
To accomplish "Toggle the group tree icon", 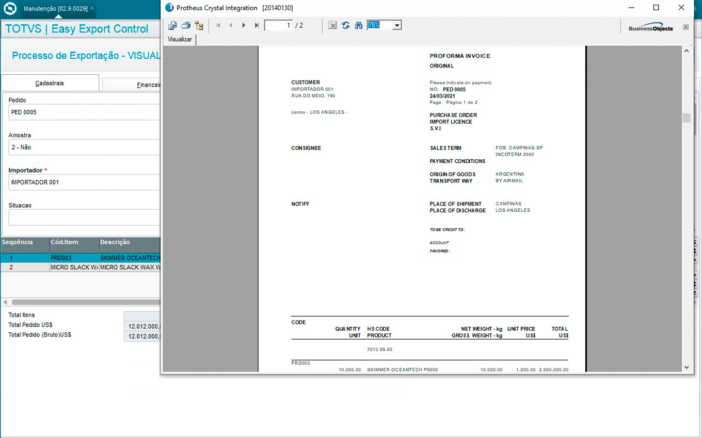I will [199, 25].
